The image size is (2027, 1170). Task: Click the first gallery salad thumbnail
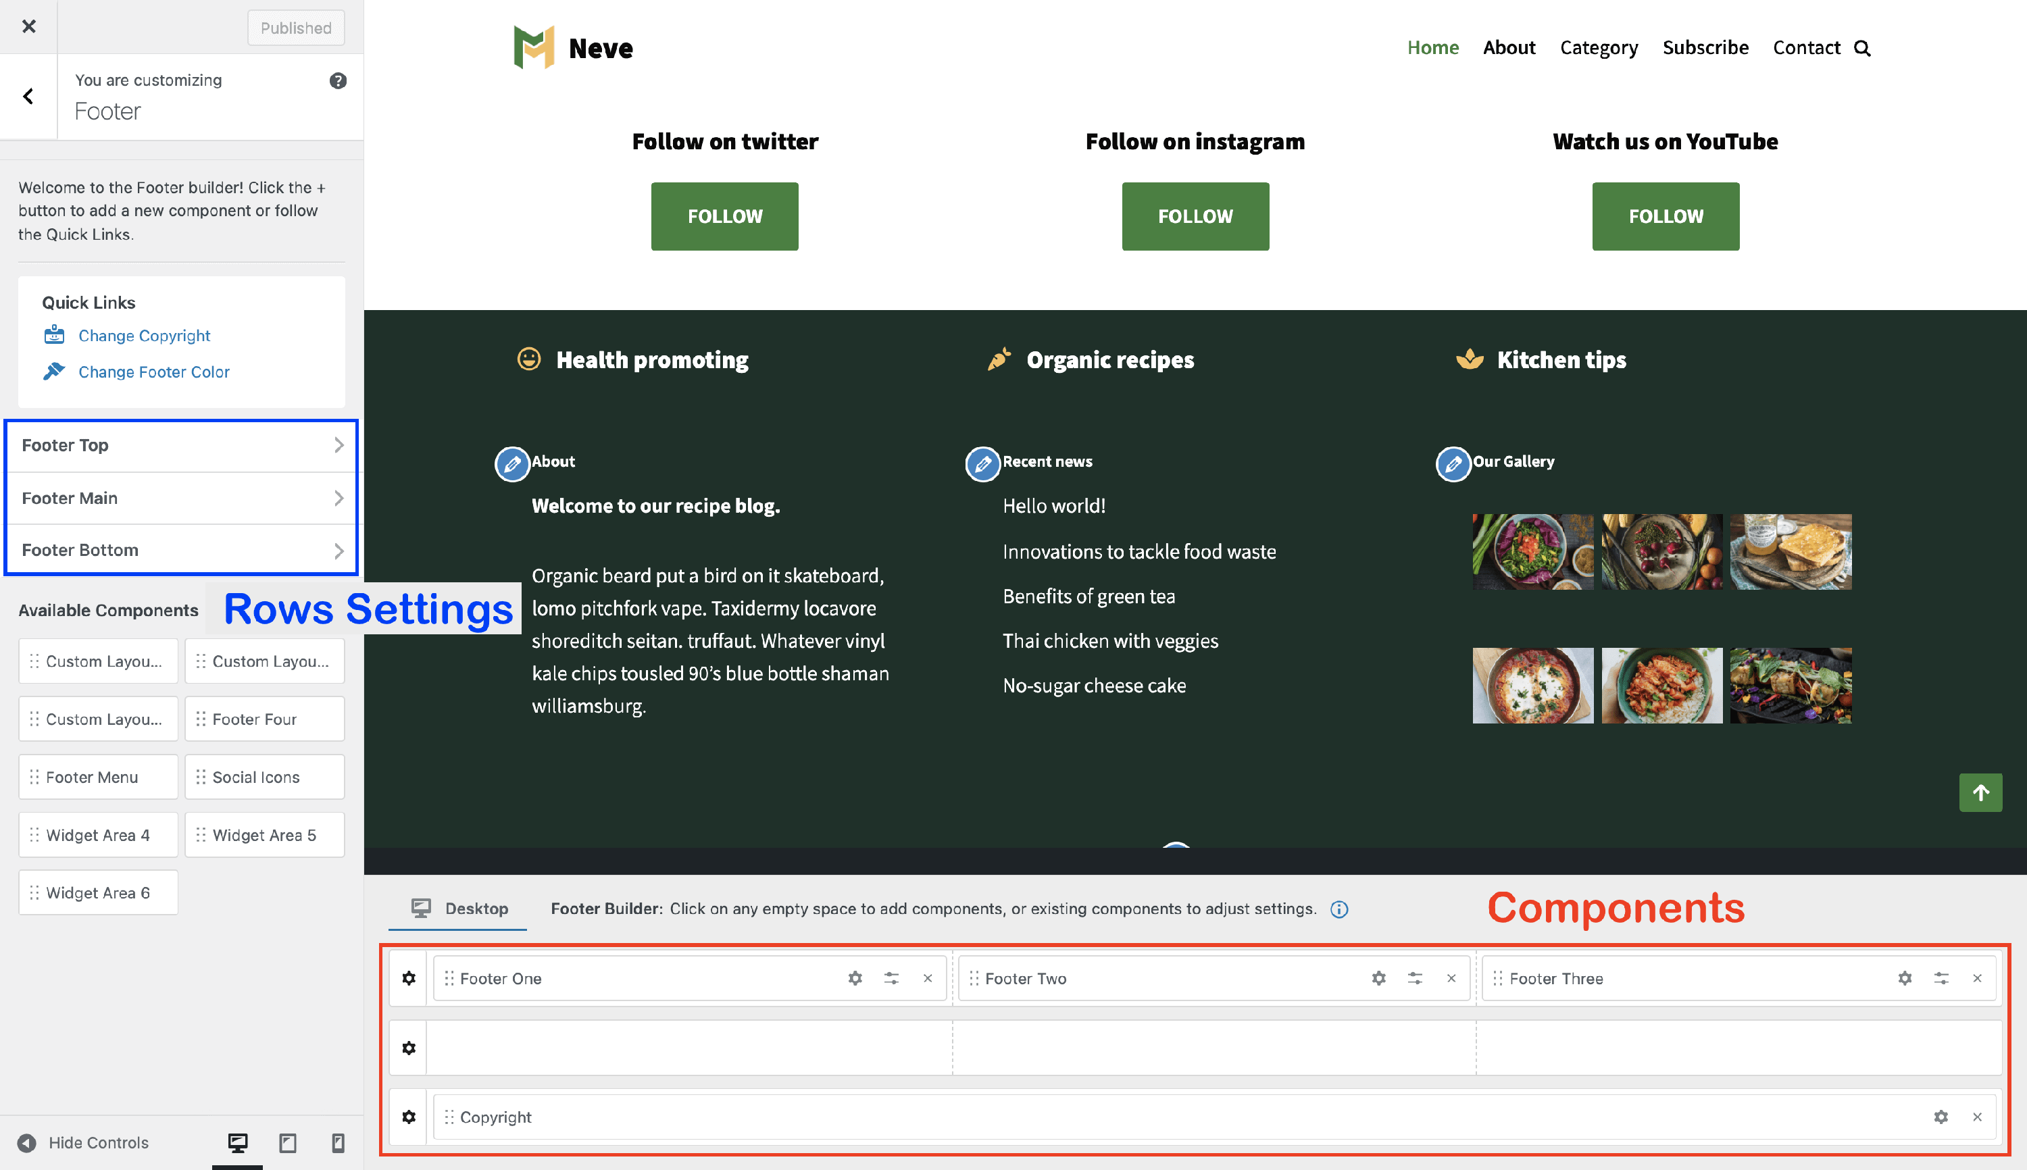click(x=1532, y=552)
